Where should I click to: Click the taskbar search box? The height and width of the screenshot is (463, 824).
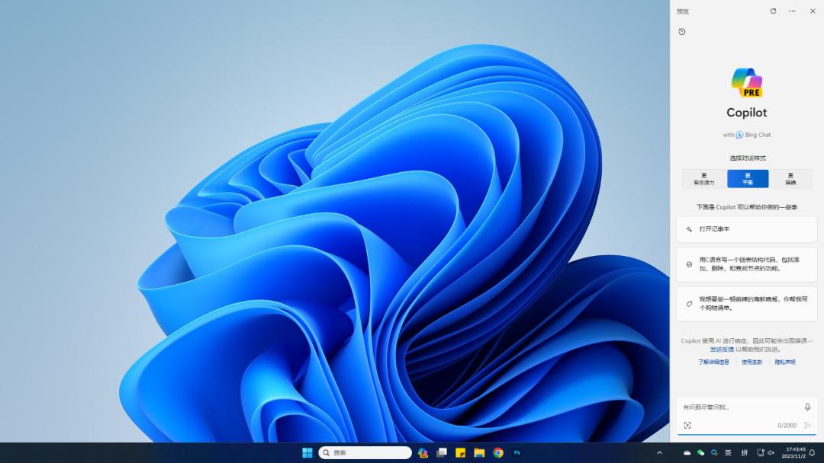click(x=365, y=452)
